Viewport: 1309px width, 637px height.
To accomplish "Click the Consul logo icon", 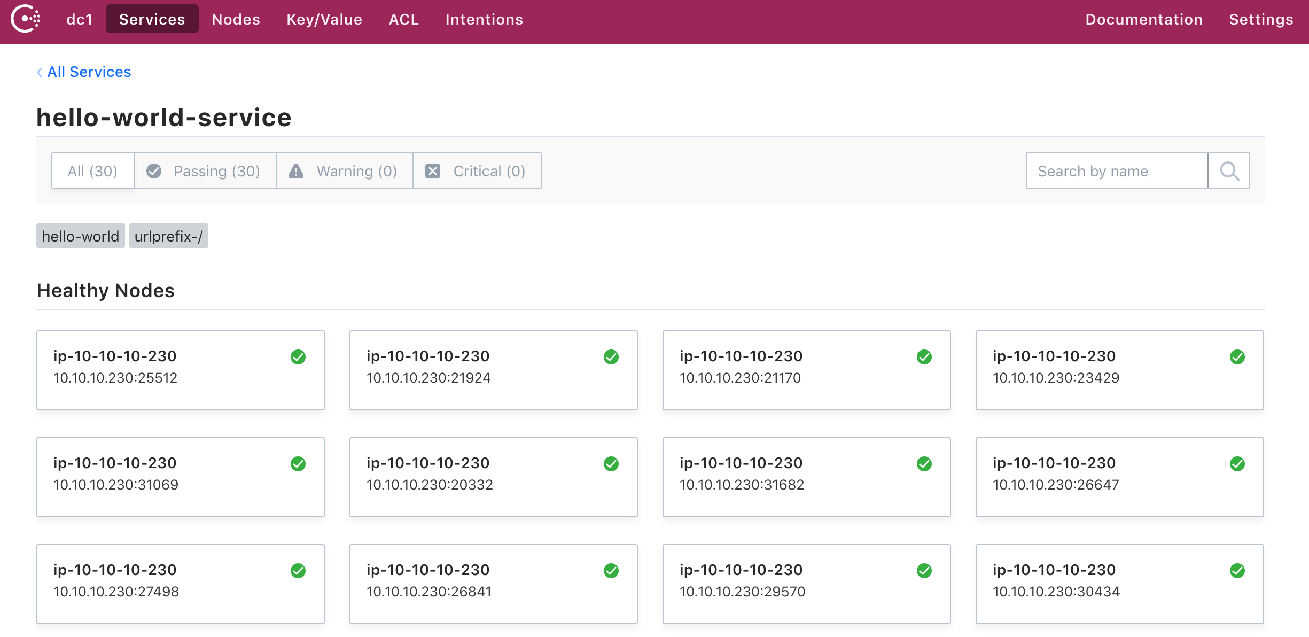I will [x=26, y=19].
